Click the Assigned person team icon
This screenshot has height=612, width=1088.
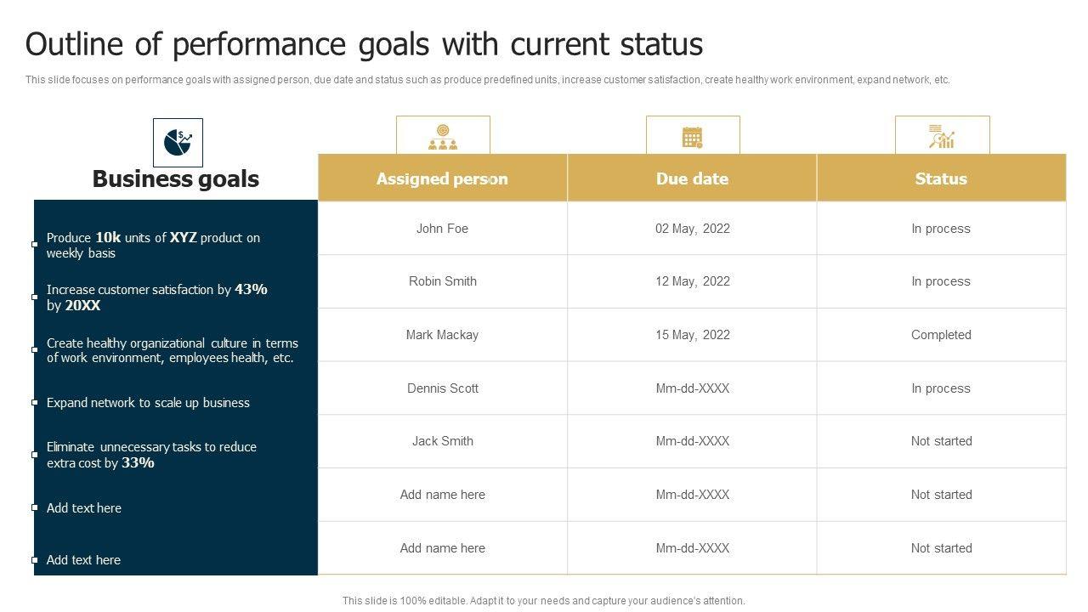tap(443, 136)
